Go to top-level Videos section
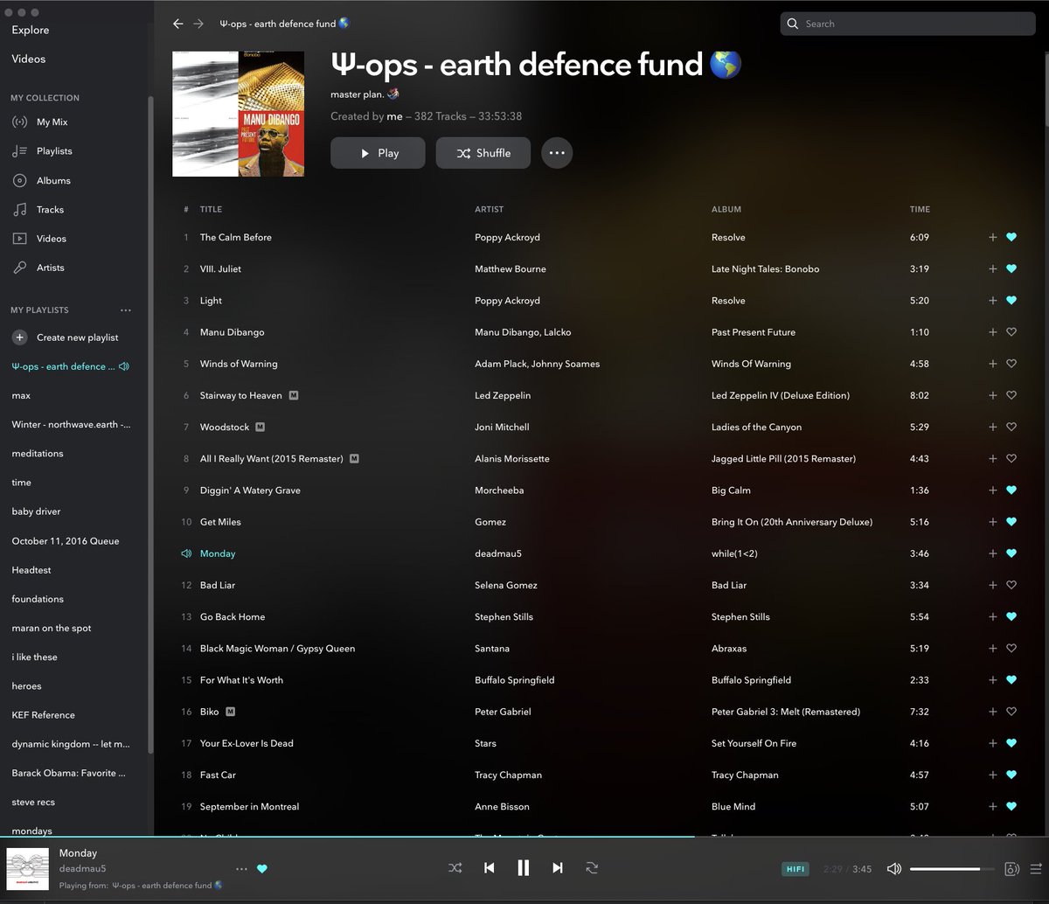The width and height of the screenshot is (1049, 904). [29, 59]
